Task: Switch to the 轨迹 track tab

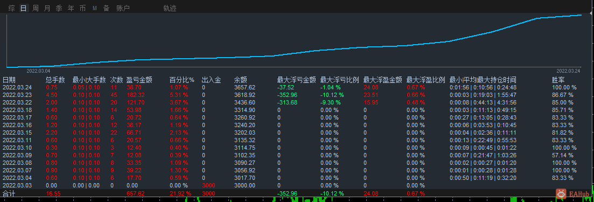Action: tap(170, 8)
